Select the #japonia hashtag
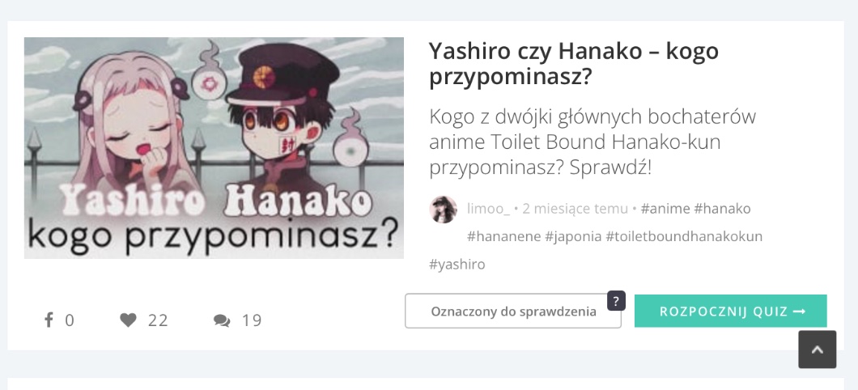Image resolution: width=858 pixels, height=390 pixels. 573,237
